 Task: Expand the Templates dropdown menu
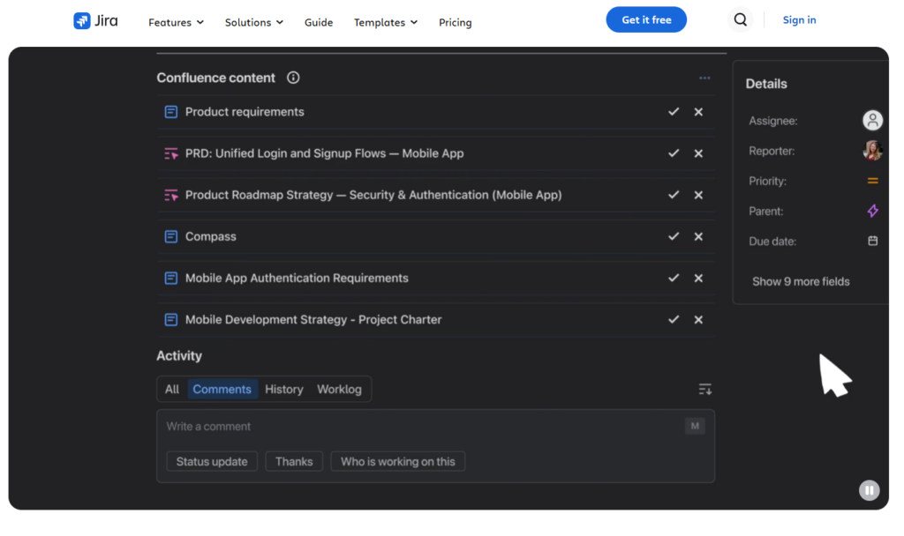tap(385, 22)
